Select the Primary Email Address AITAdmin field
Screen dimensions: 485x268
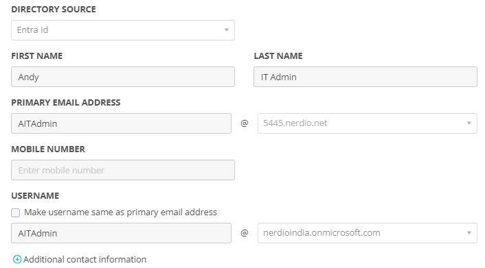121,123
